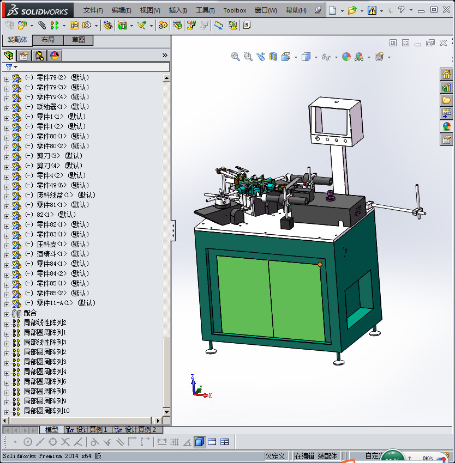The image size is (455, 463).
Task: Open the DisplayManager tab icon
Action: tap(54, 56)
